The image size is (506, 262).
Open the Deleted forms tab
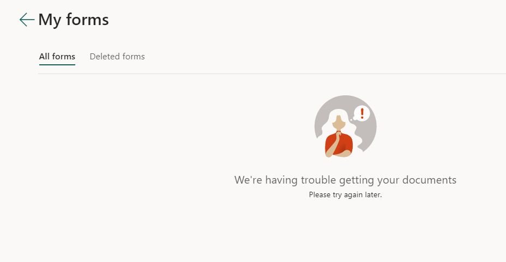(x=117, y=57)
